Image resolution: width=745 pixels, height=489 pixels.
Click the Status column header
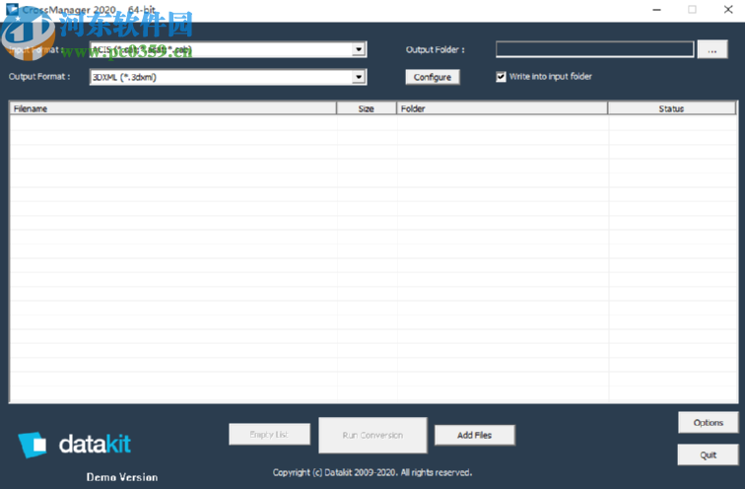[x=671, y=108]
